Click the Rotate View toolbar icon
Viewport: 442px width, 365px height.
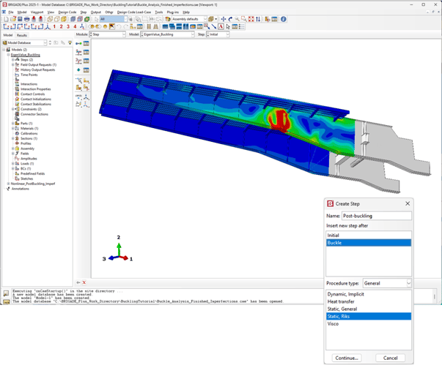click(x=231, y=20)
